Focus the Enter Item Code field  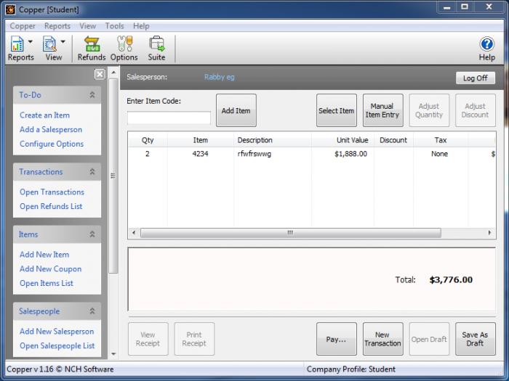click(169, 118)
